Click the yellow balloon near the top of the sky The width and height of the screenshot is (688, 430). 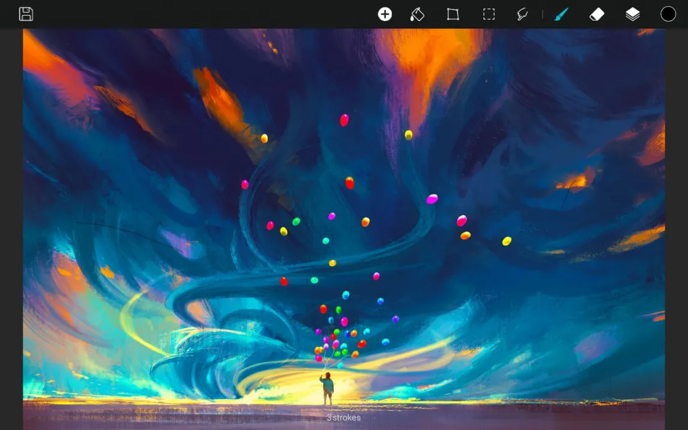pyautogui.click(x=408, y=135)
